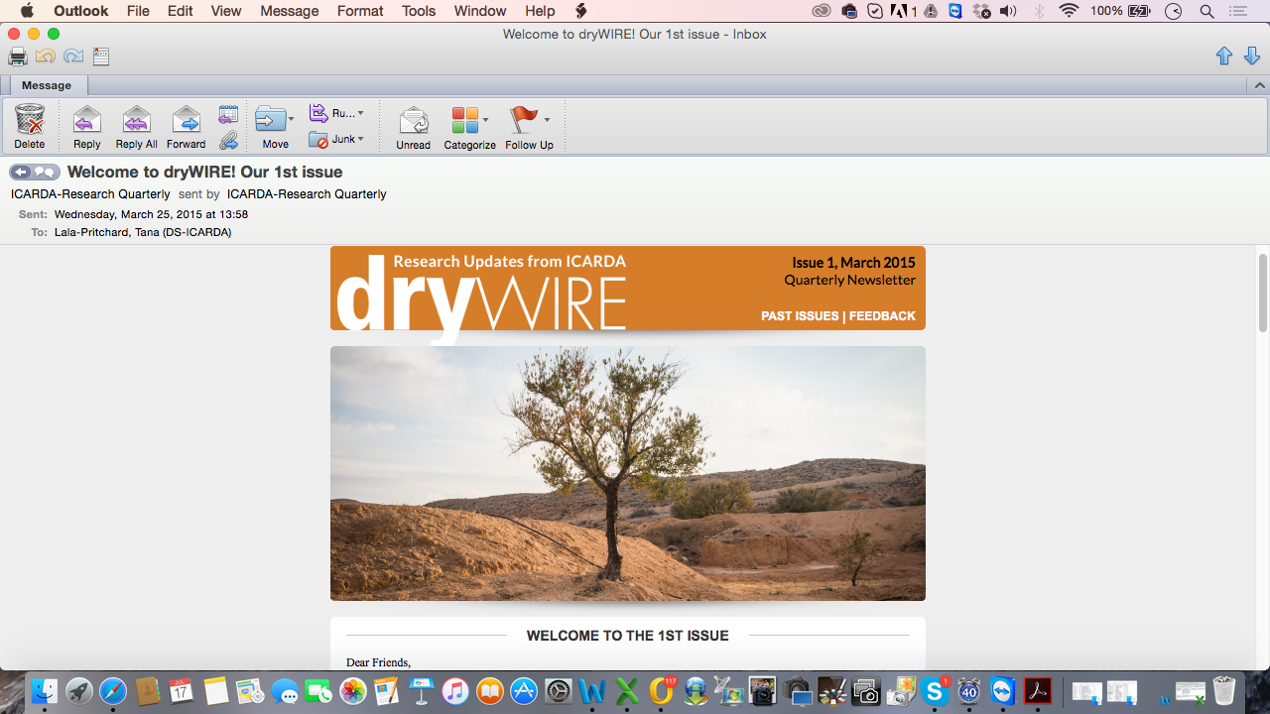This screenshot has width=1270, height=714.
Task: Open the File menu
Action: (138, 11)
